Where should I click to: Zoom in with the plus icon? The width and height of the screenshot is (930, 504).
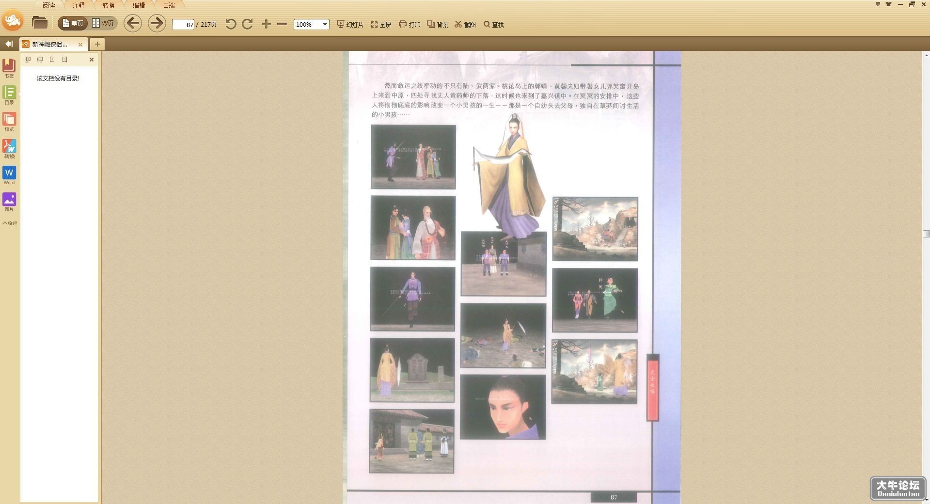(266, 24)
